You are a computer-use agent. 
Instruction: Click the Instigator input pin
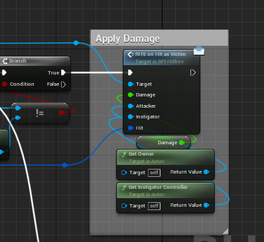(131, 116)
